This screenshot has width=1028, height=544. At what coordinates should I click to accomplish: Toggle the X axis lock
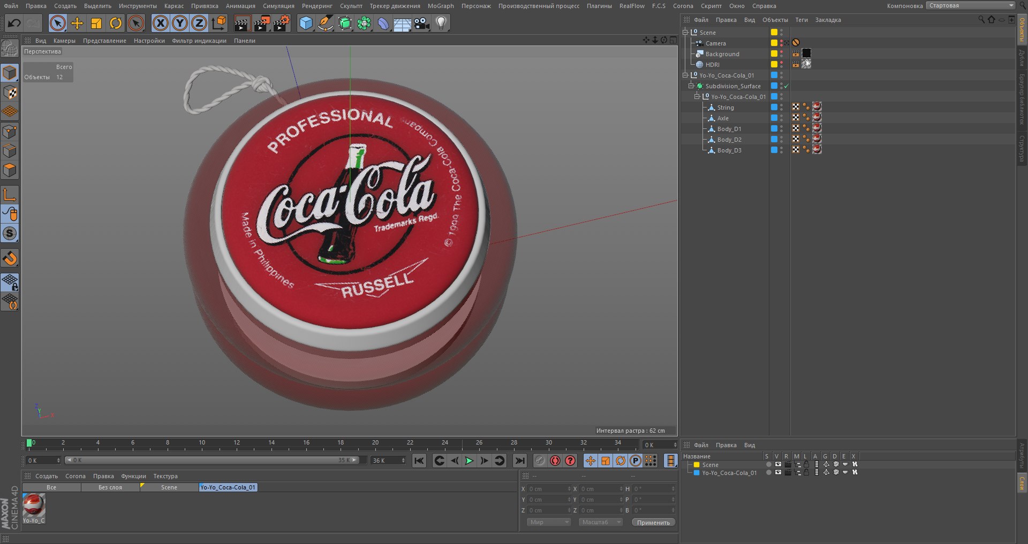coord(161,23)
